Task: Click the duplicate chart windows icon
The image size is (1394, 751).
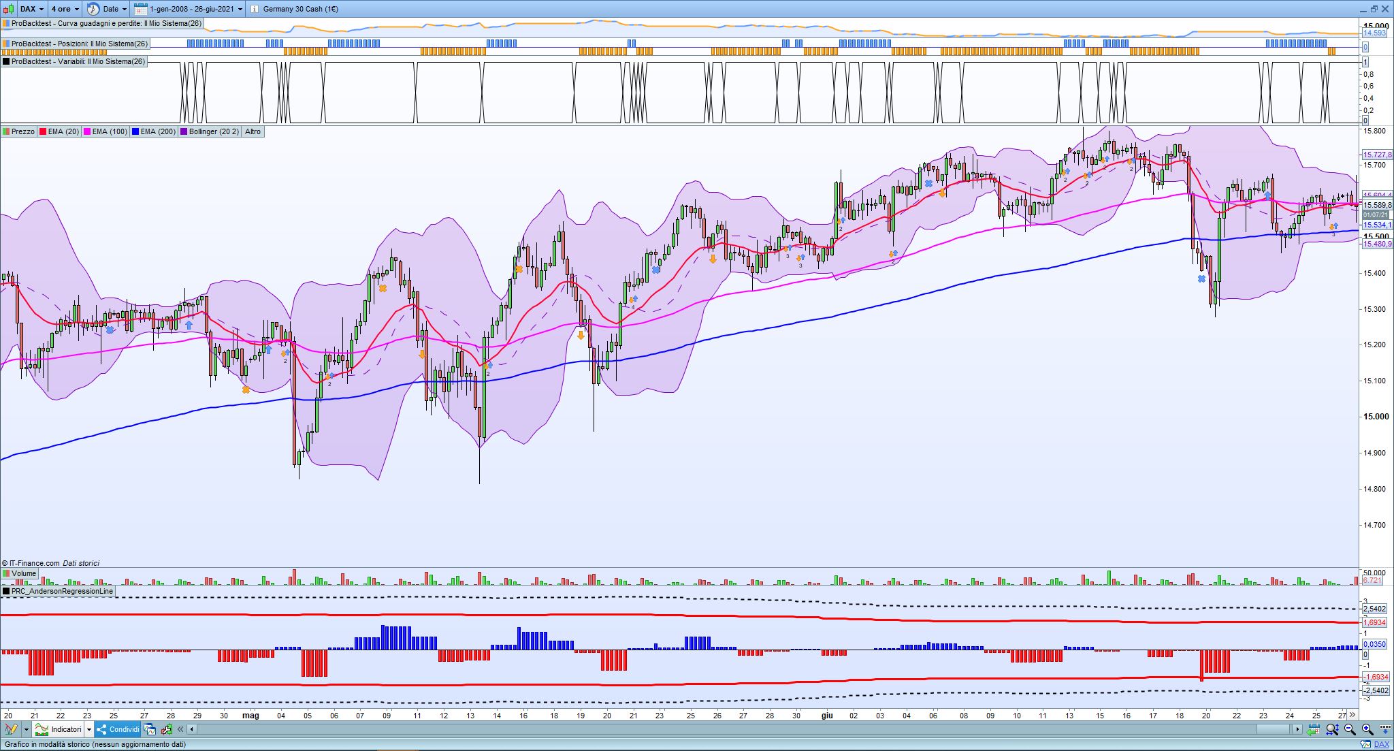Action: tap(150, 729)
